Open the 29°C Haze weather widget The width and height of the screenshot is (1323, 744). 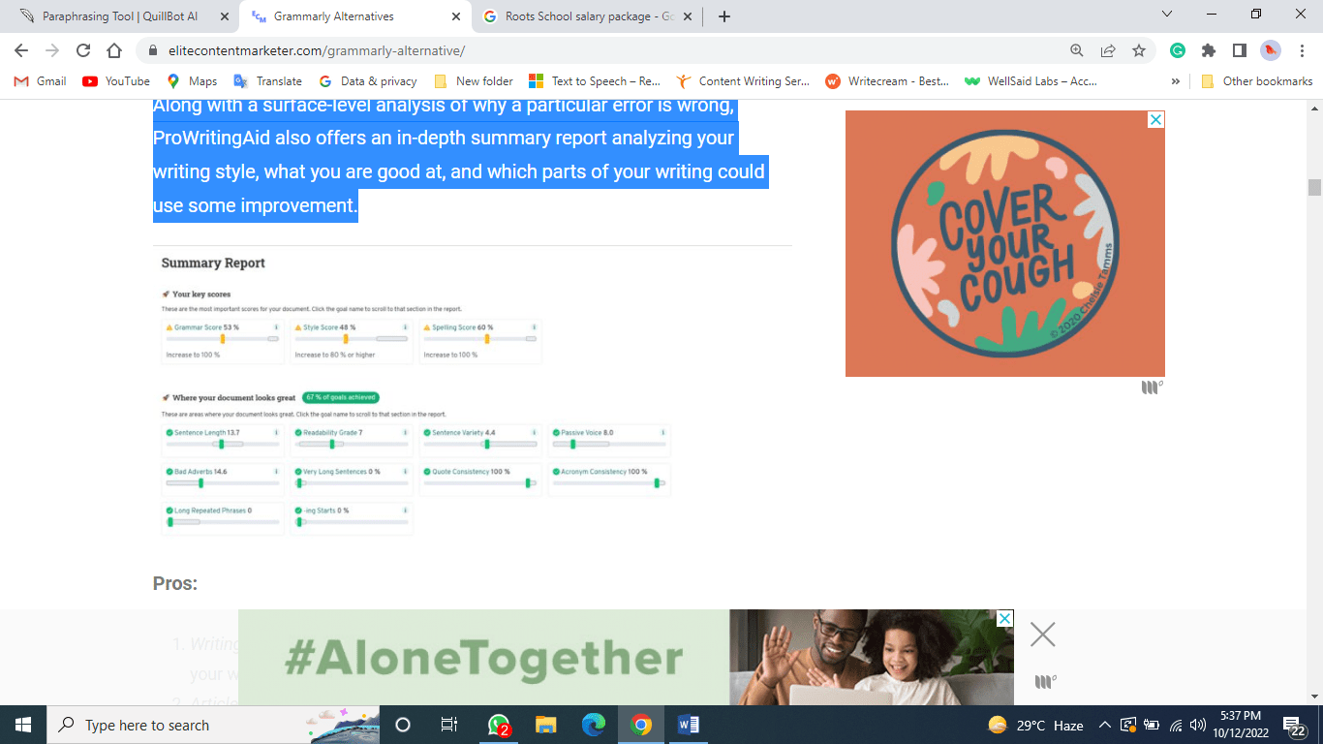[x=1035, y=725]
